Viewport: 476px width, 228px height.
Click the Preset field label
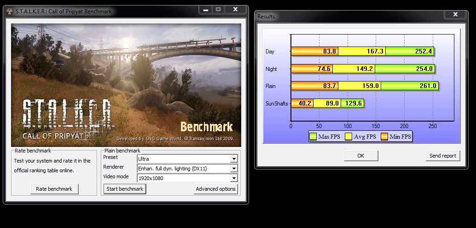coord(110,157)
